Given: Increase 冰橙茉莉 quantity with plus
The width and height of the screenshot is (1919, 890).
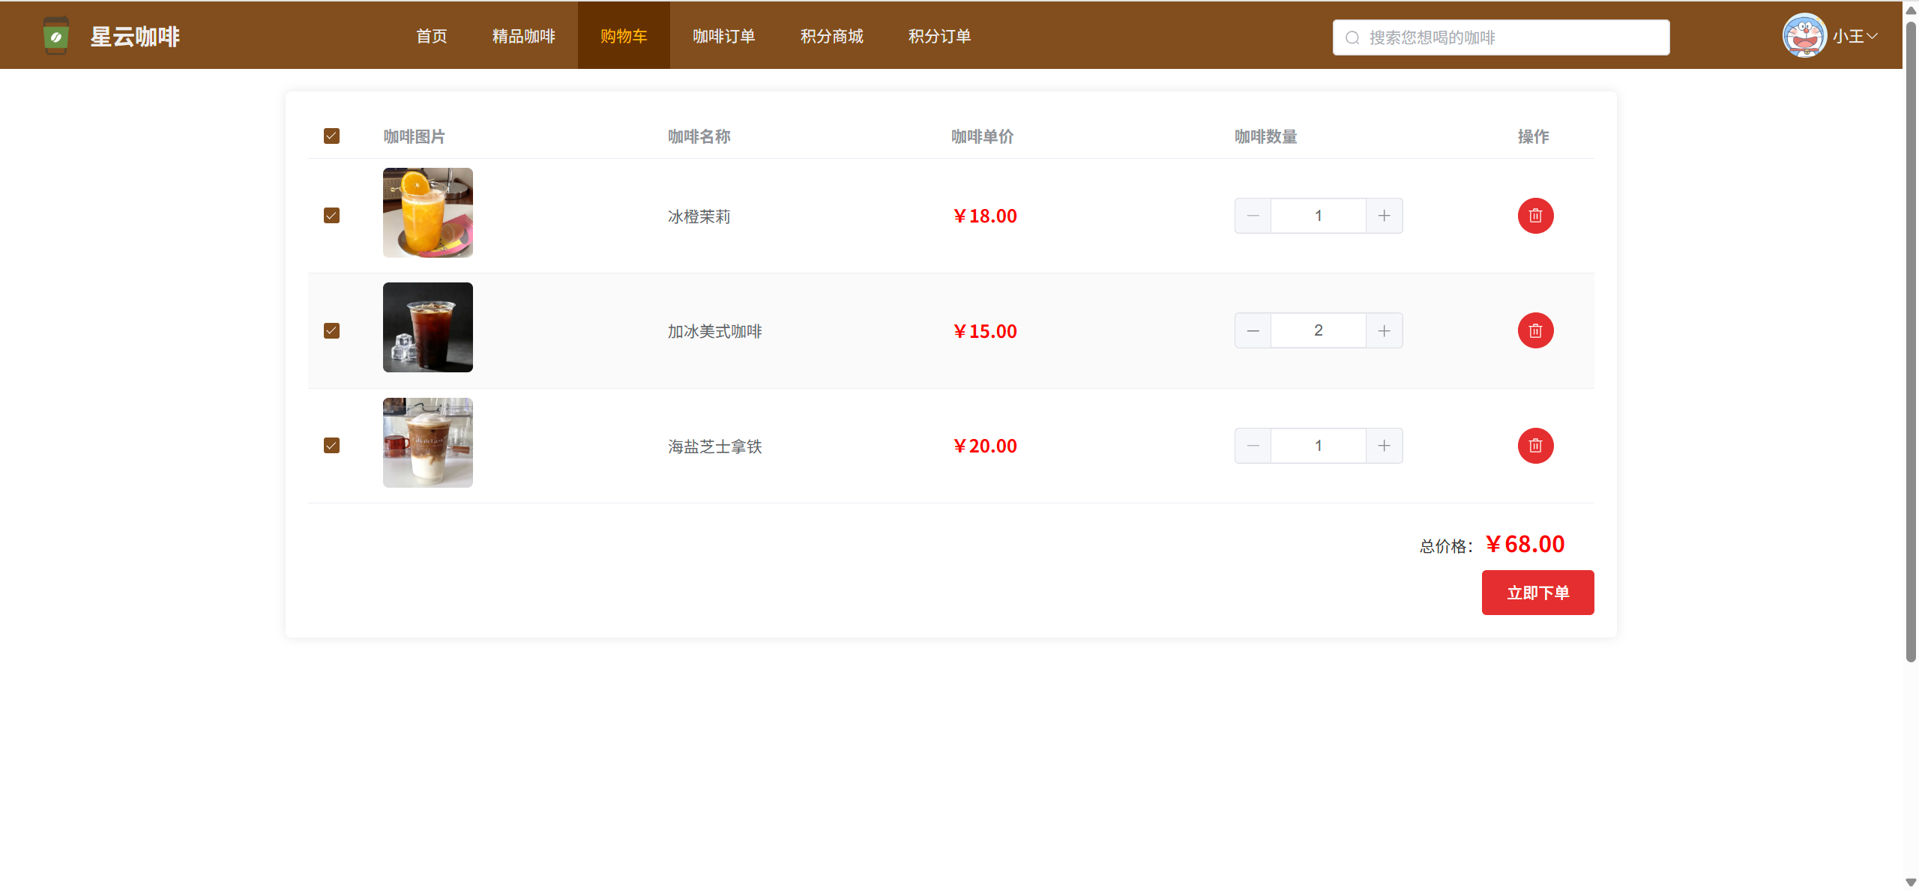Looking at the screenshot, I should [1384, 216].
